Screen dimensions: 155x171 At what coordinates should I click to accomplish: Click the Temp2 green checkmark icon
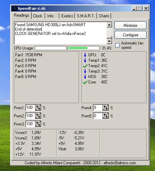tap(85, 66)
